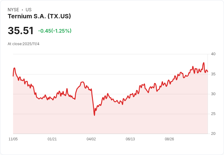
Task: Click the 35.51 price value
Action: click(21, 31)
